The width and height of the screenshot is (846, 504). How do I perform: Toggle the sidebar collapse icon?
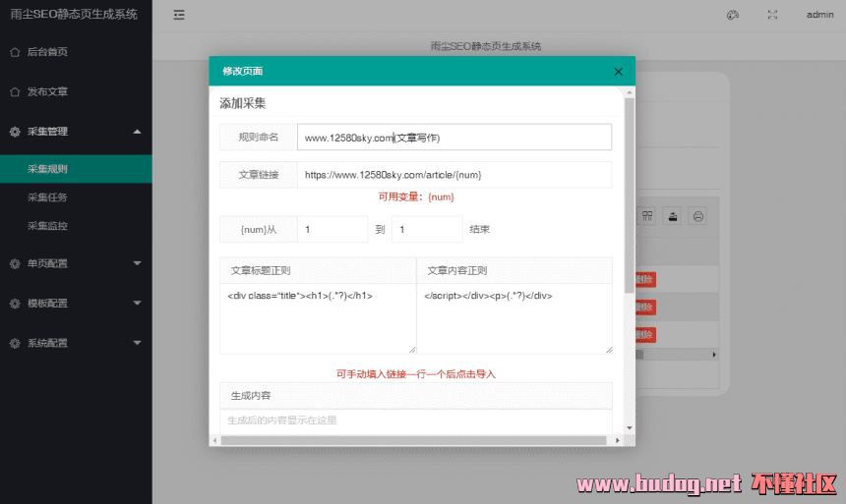(x=178, y=15)
